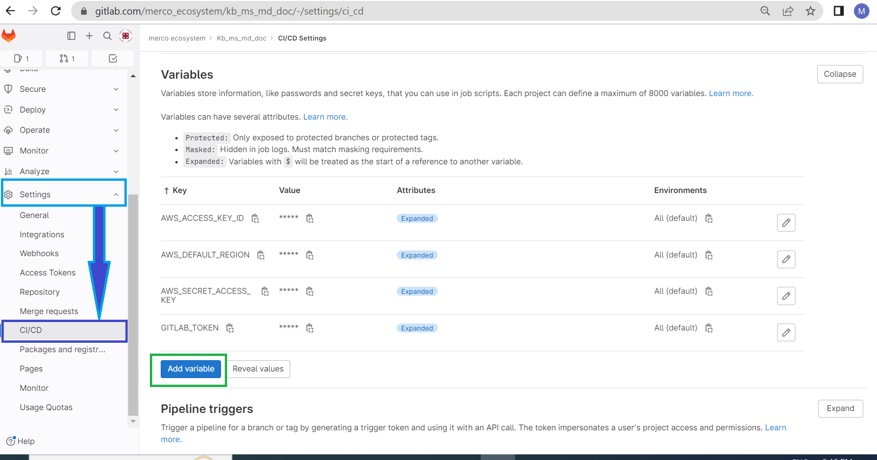Expand the Monitor sidebar section
877x460 pixels.
click(63, 151)
